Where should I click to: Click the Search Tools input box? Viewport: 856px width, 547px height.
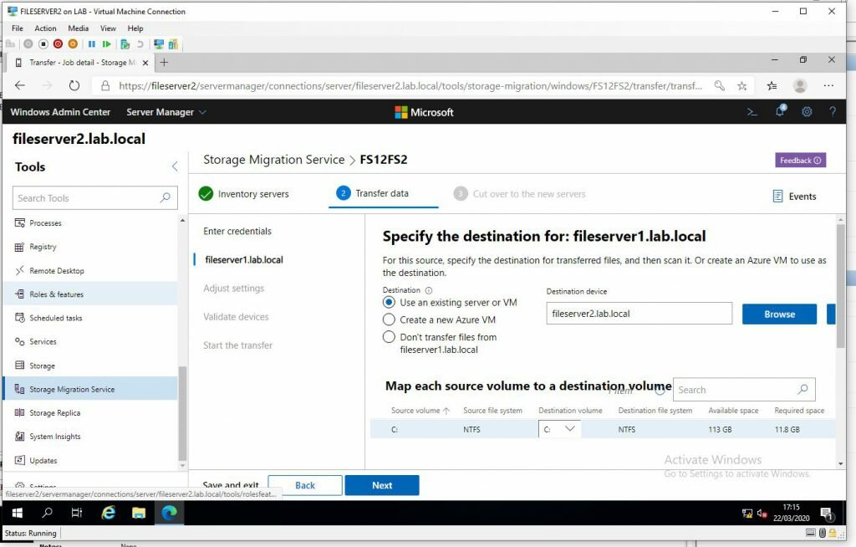[x=95, y=198]
